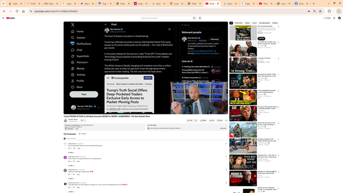Open the Look Again movie thumbnail
Image resolution: width=343 pixels, height=193 pixels.
243,81
